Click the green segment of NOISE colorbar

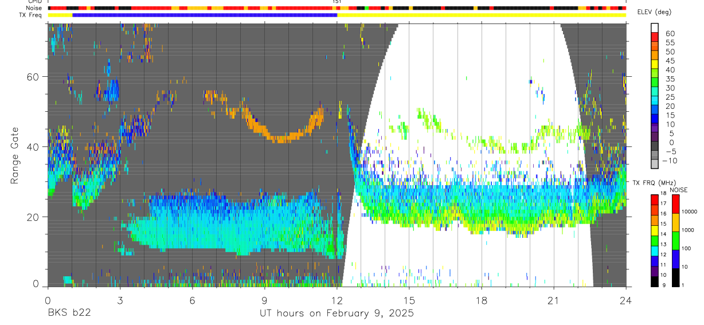click(x=676, y=241)
